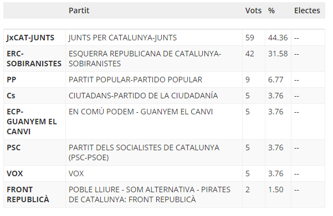Screen dimensions: 333x216
Task: Click the JUNTS PER CATALUNYA-JUNTS party name
Action: pyautogui.click(x=122, y=38)
